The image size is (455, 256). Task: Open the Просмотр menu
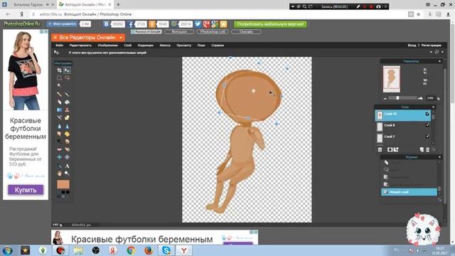[183, 46]
